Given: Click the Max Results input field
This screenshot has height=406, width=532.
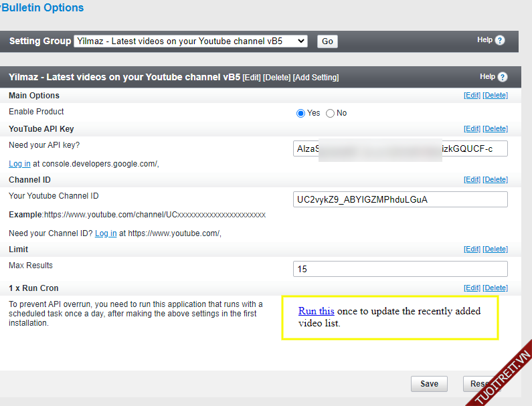Looking at the screenshot, I should [x=400, y=269].
